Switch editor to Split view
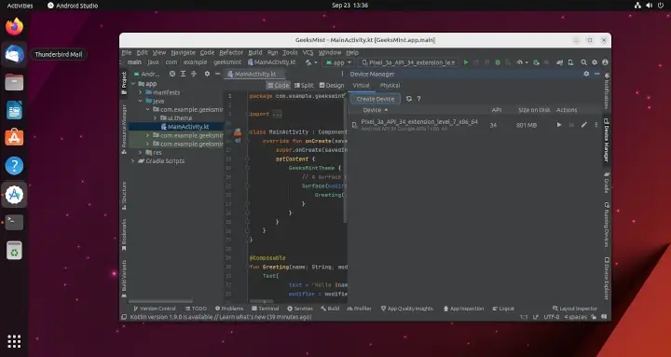671x357 pixels. point(304,85)
